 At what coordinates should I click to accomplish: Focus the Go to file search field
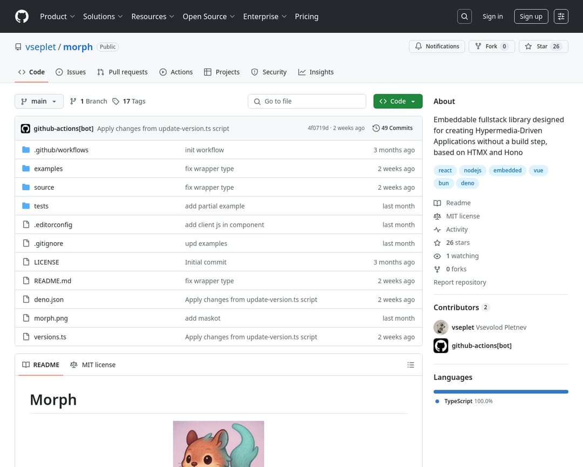(307, 101)
